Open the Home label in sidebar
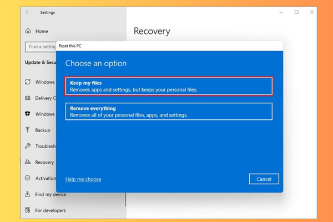 point(42,31)
